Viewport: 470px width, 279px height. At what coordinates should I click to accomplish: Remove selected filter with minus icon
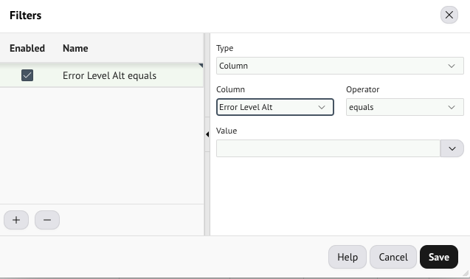pos(47,220)
